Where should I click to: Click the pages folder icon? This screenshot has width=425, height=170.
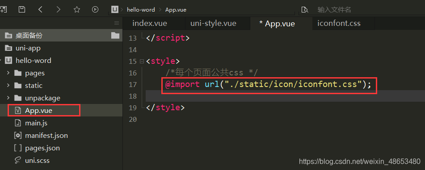pos(18,73)
